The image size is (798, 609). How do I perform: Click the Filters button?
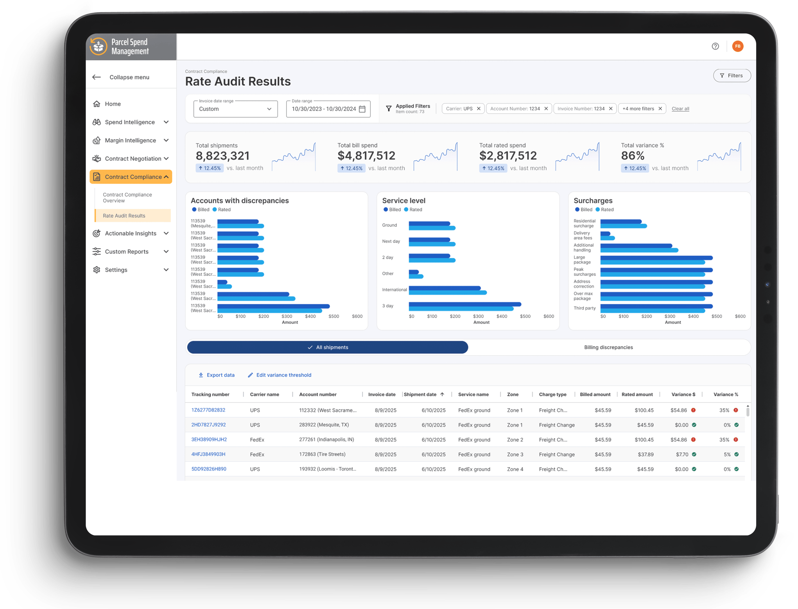coord(731,76)
